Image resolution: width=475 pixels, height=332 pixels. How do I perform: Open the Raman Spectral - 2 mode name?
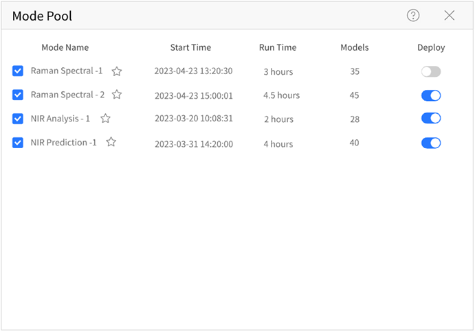pyautogui.click(x=67, y=95)
